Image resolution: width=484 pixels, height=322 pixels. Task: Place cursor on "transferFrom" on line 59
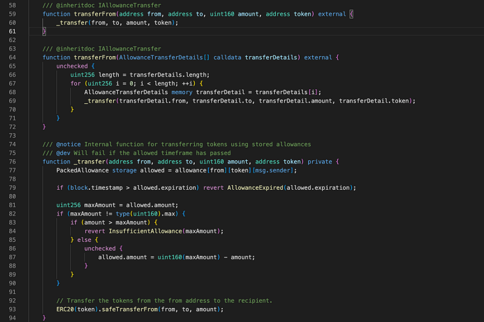tap(95, 14)
